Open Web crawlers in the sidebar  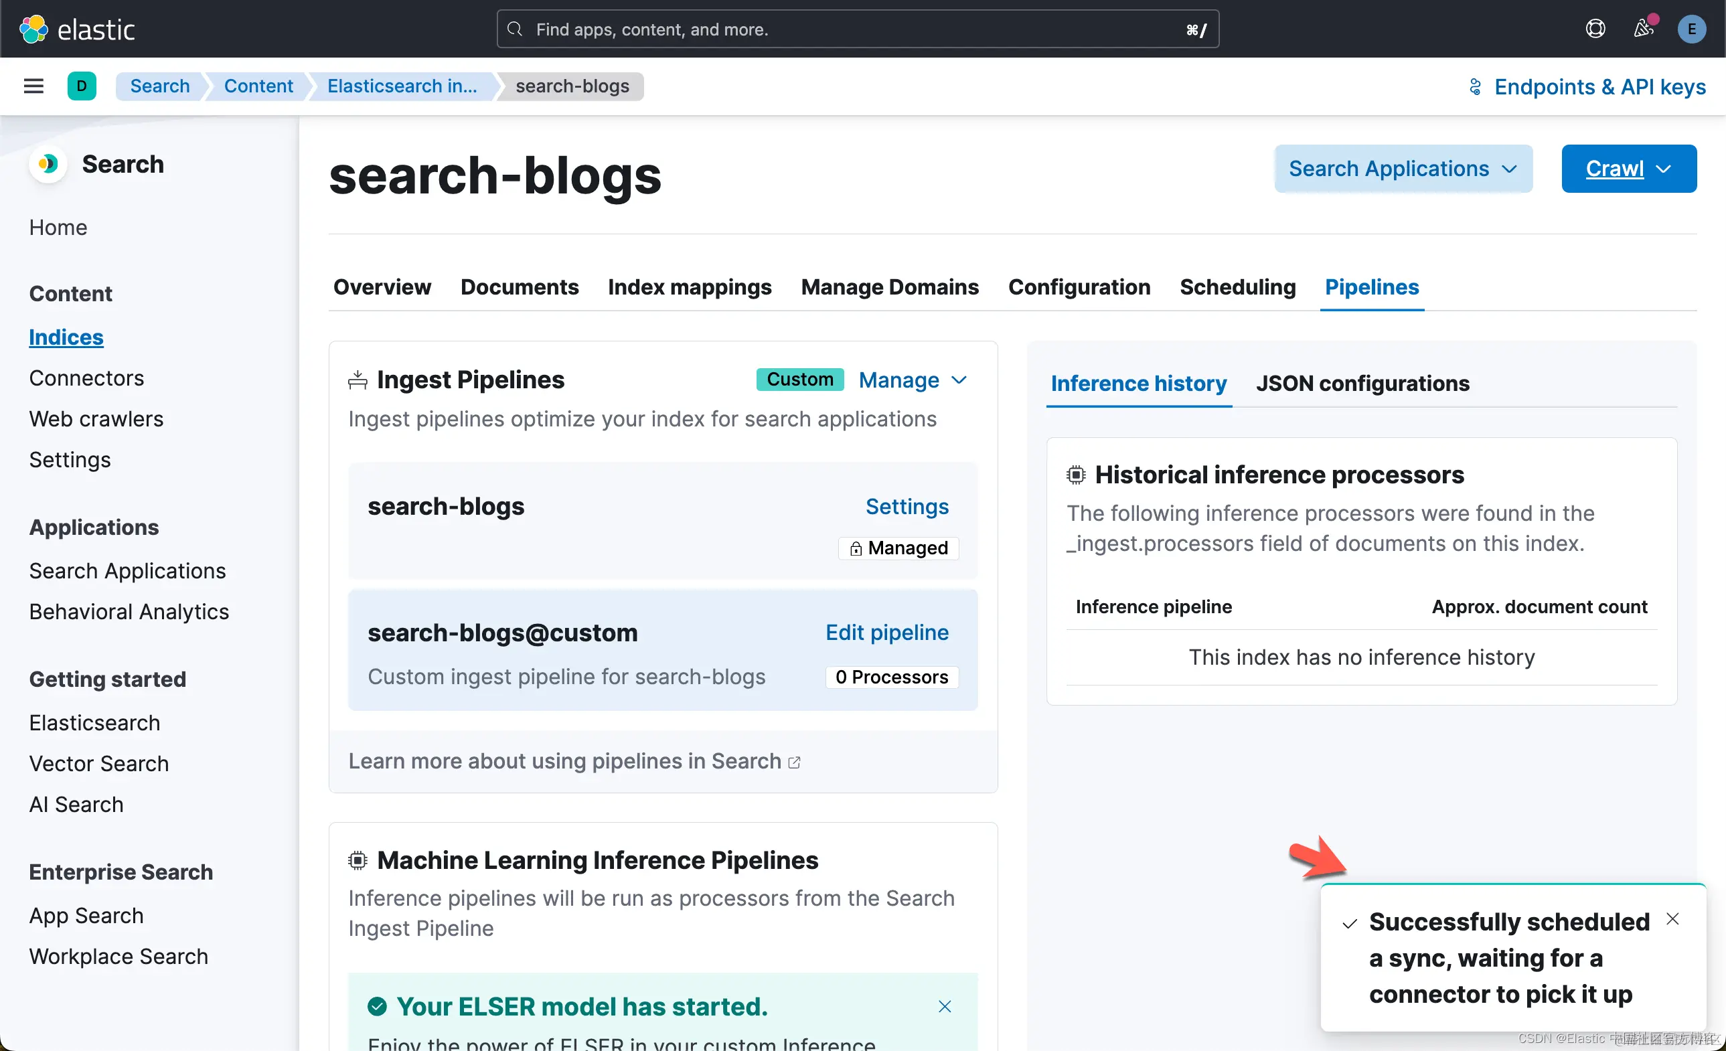[x=96, y=418]
